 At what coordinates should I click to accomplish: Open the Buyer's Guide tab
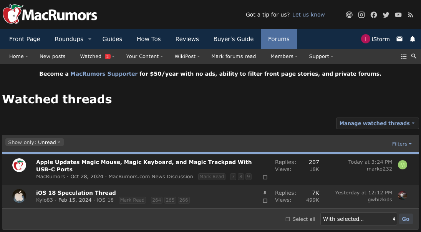click(233, 39)
